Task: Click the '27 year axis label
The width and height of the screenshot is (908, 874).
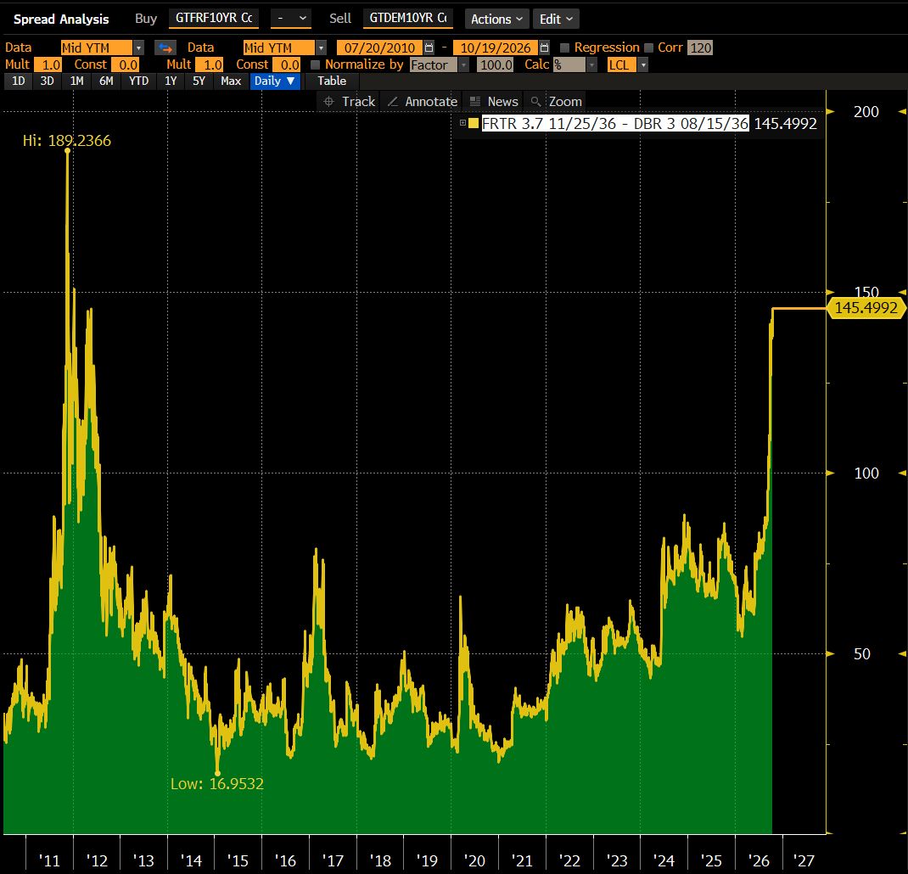Action: (x=804, y=860)
